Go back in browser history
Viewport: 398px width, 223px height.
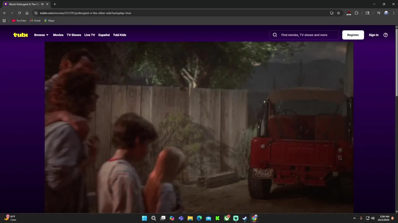click(x=4, y=13)
